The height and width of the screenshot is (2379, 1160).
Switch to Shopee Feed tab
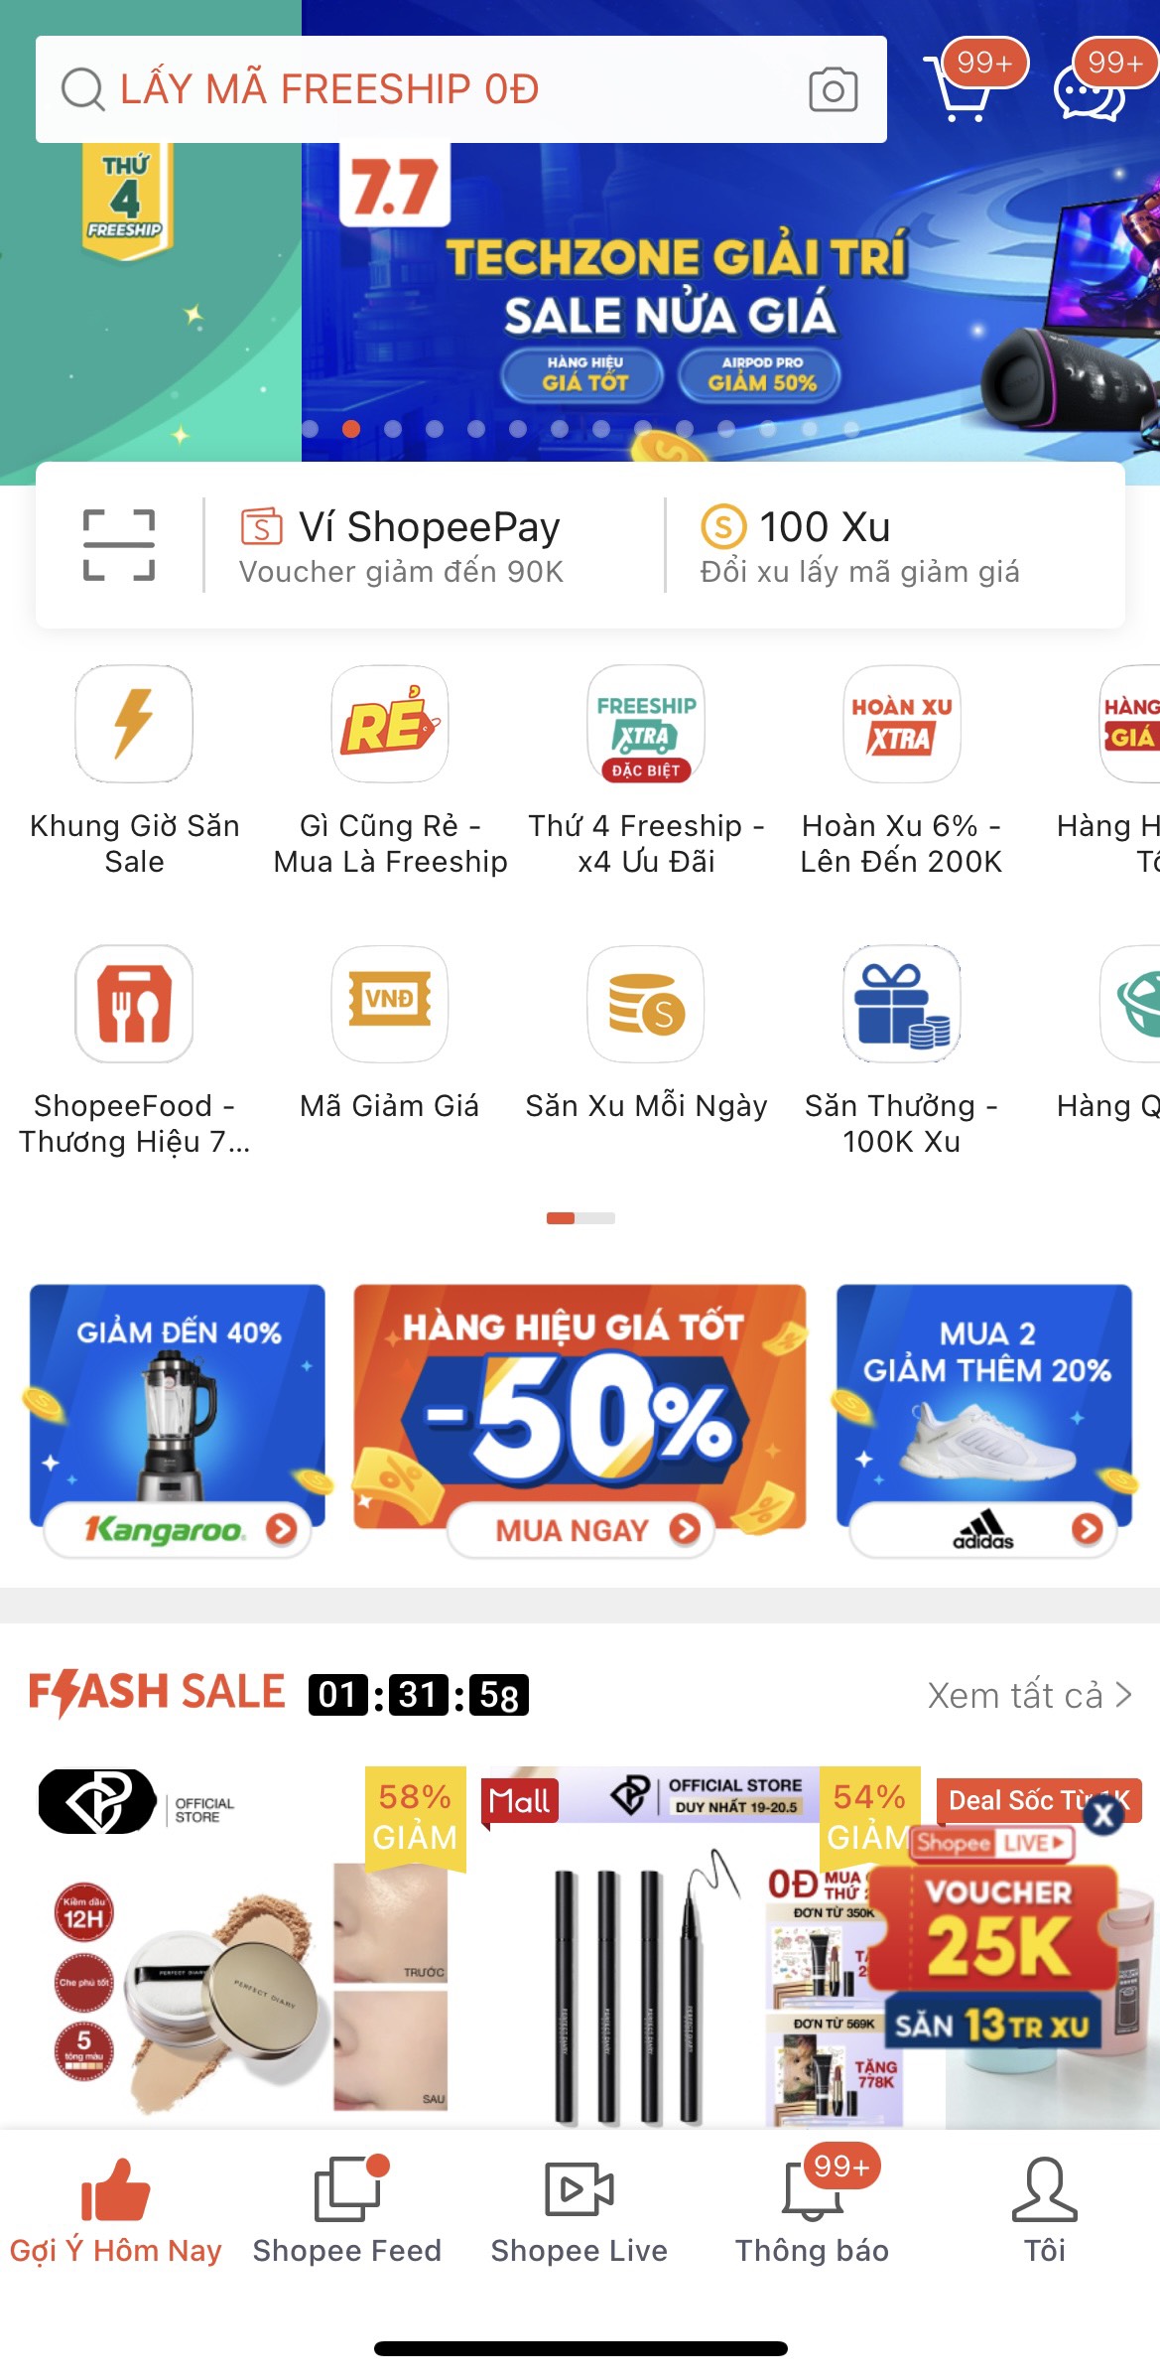click(x=347, y=2209)
